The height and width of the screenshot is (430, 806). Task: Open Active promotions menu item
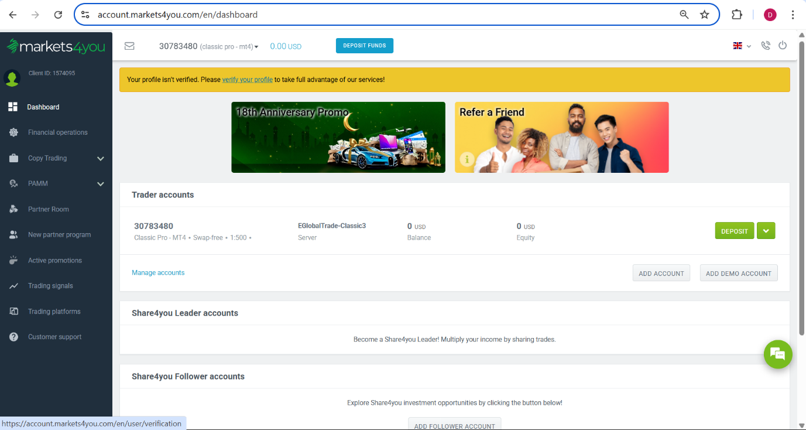pyautogui.click(x=55, y=261)
